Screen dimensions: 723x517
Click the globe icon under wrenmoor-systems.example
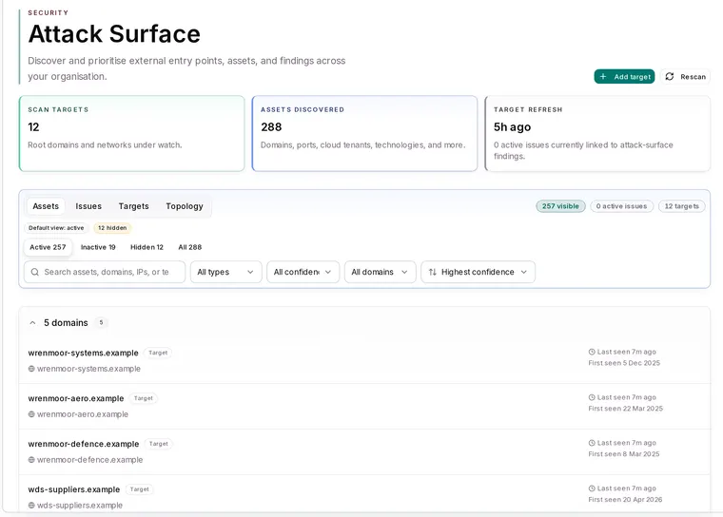coord(31,369)
